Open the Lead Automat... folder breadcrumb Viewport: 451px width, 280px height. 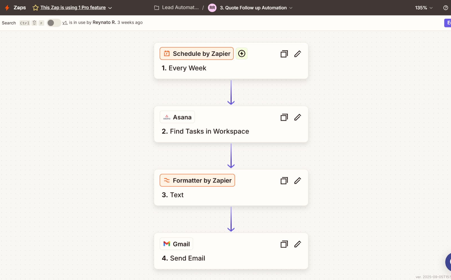(180, 8)
